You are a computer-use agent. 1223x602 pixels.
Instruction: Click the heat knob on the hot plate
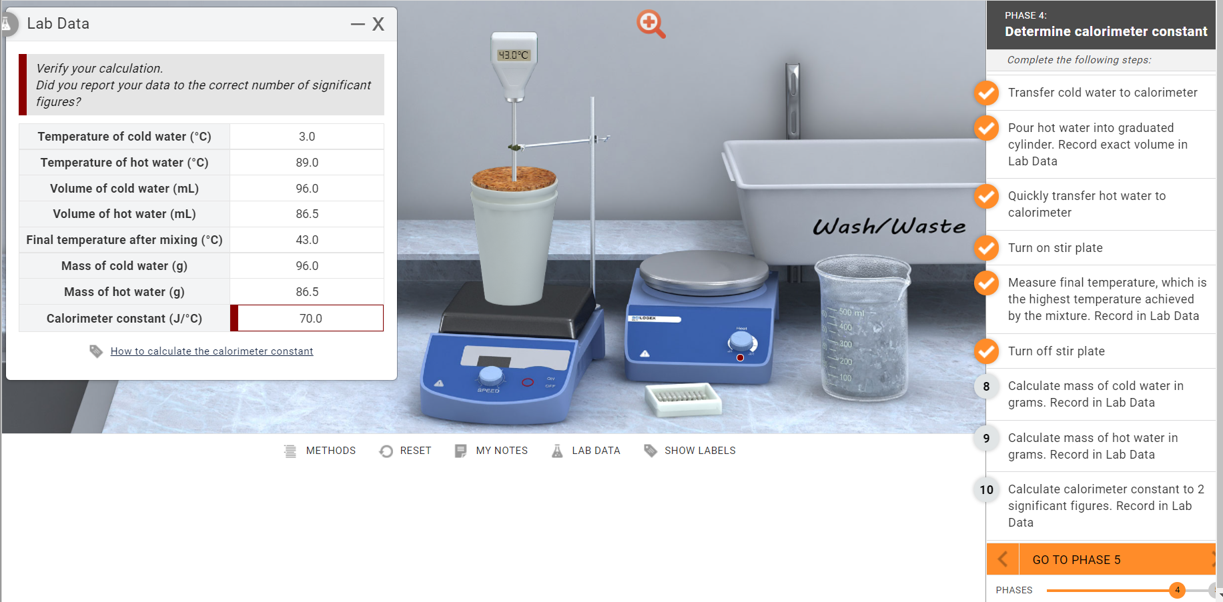click(x=741, y=341)
